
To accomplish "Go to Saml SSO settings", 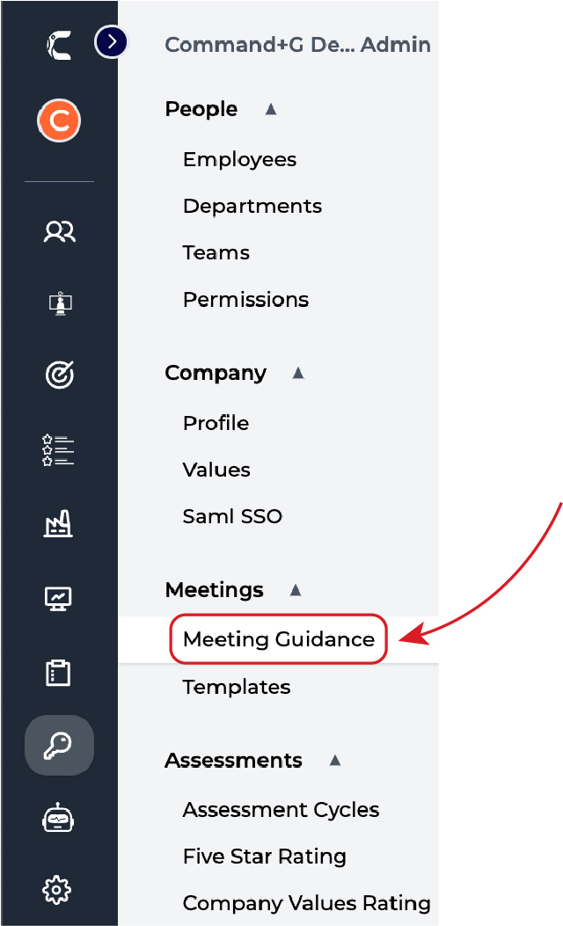I will (232, 516).
